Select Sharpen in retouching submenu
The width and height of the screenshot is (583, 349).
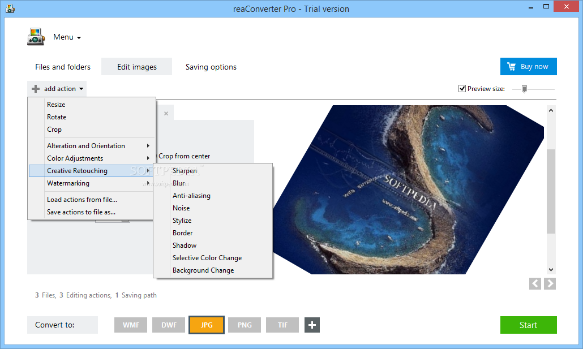click(213, 171)
